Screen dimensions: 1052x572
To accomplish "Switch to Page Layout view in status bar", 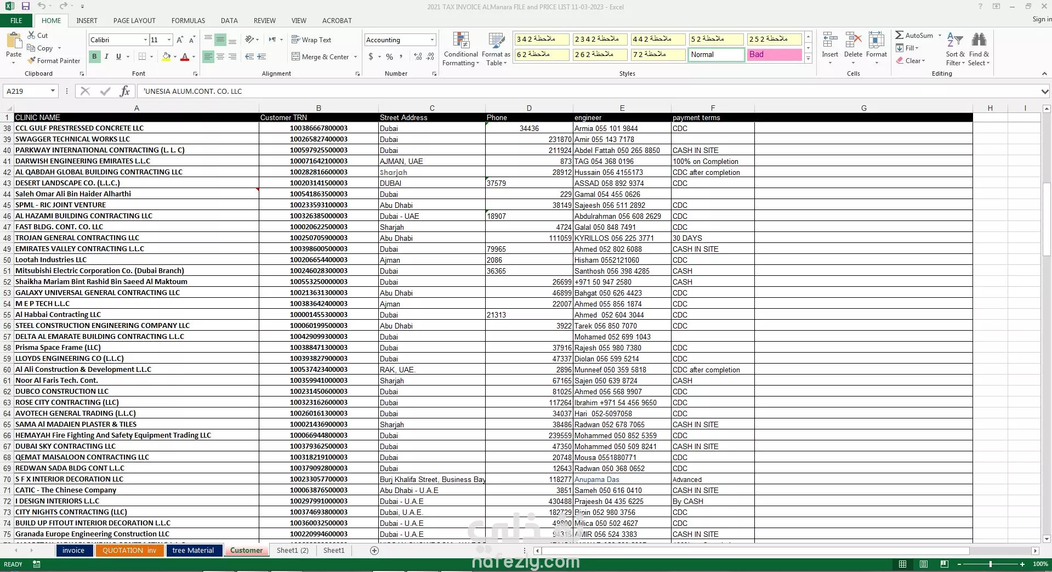I will (924, 564).
